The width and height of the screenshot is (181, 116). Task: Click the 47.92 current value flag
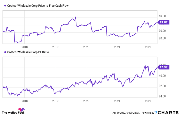tap(164, 67)
